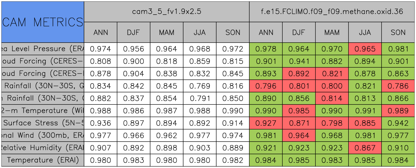Click the green cell showing 0.942
This screenshot has height=168, width=416.
pos(398,123)
